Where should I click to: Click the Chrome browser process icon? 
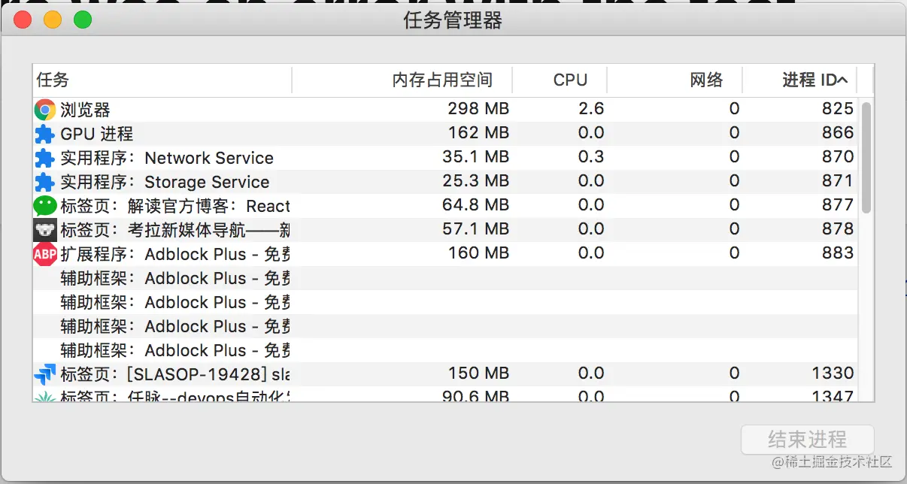45,110
